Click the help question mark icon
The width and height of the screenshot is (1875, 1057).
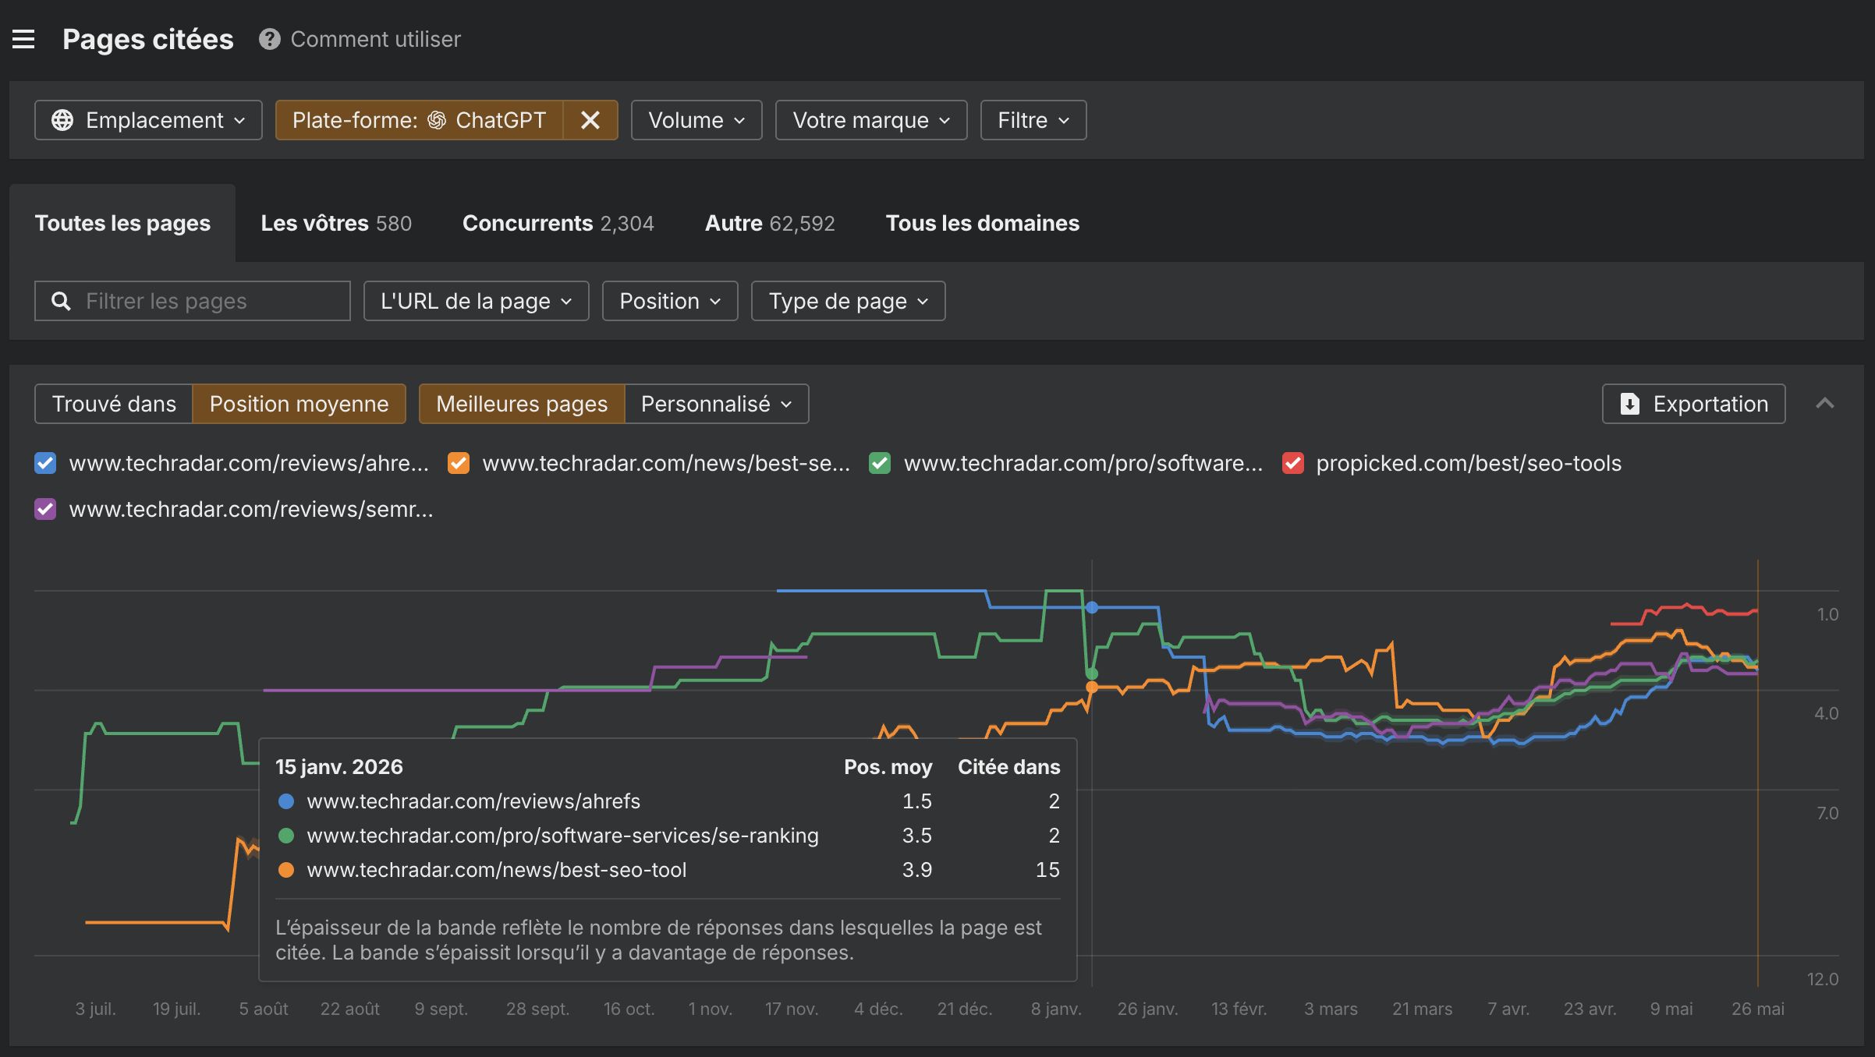pyautogui.click(x=270, y=39)
